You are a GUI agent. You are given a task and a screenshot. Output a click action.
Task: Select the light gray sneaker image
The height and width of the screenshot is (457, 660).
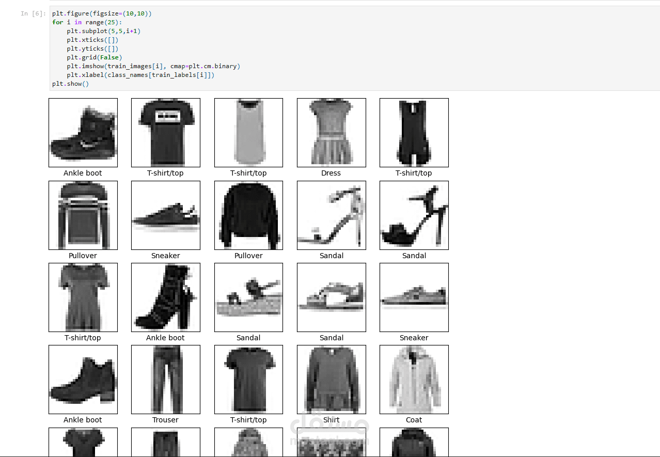tap(414, 297)
